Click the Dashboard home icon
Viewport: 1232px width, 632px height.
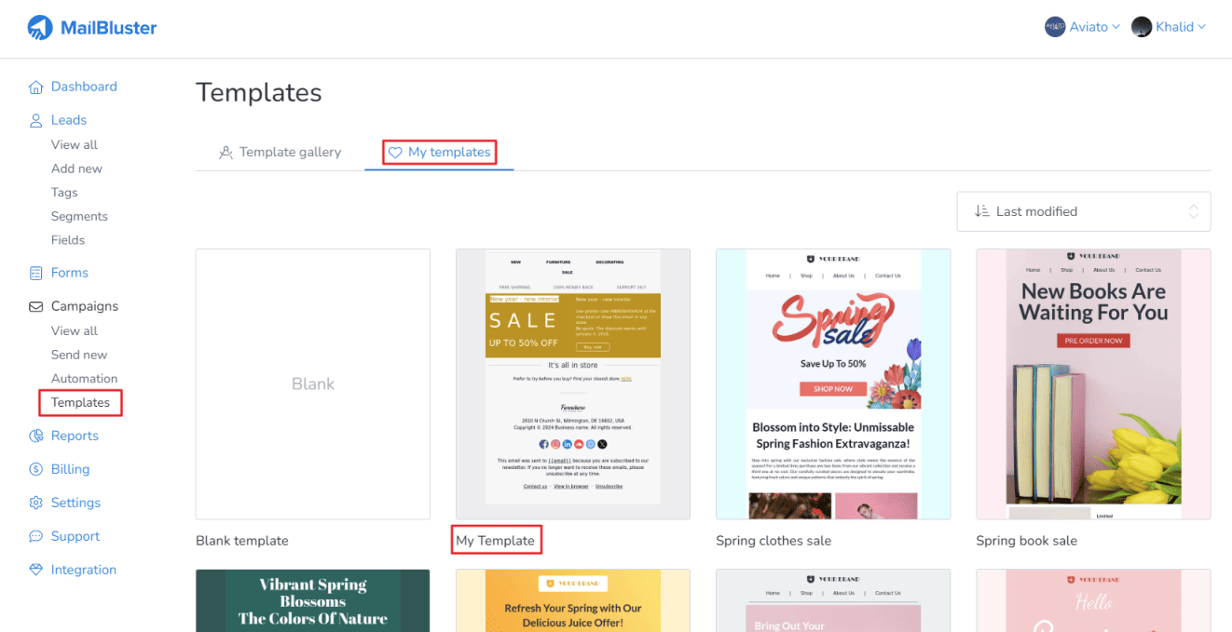[36, 87]
